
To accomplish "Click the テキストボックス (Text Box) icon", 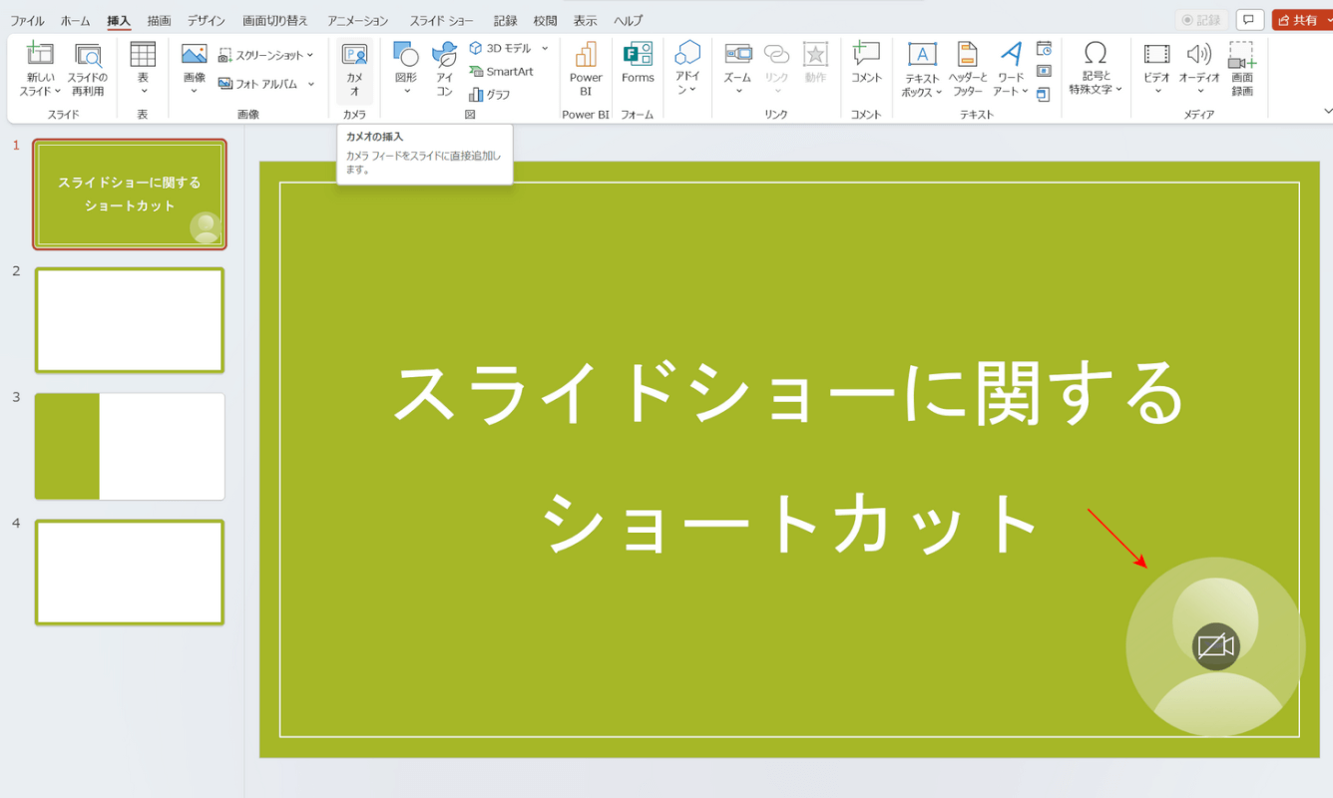I will click(922, 54).
